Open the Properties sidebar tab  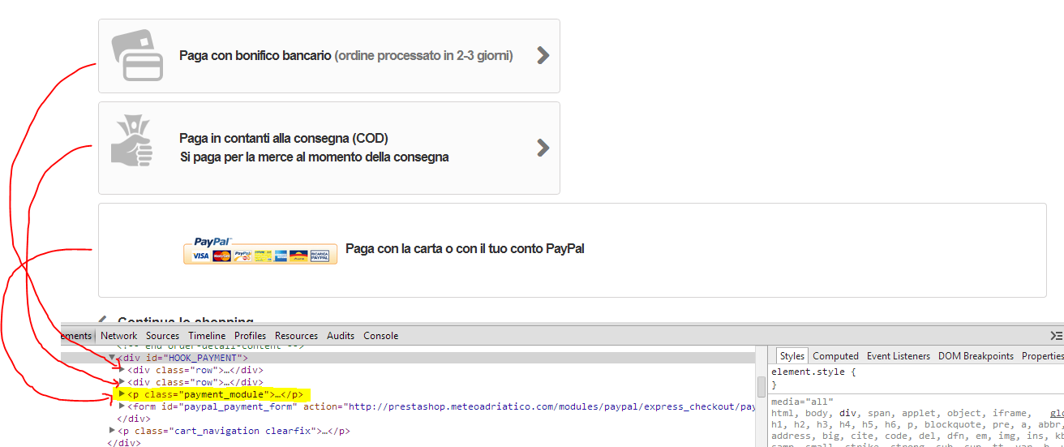(x=1042, y=356)
